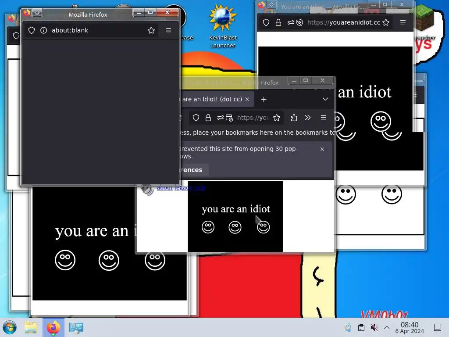Open the system settings taskbar icon

tap(76, 327)
